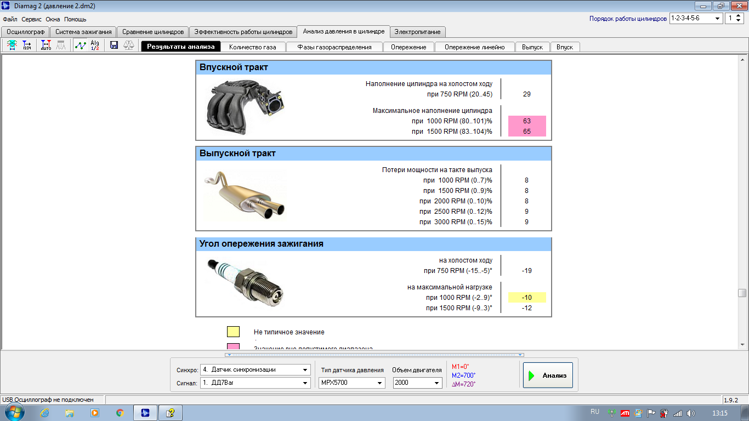
Task: Click the help file taskbar button
Action: [x=171, y=413]
